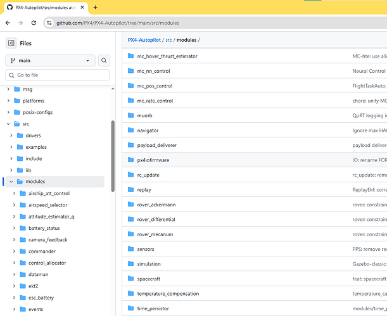The image size is (387, 316).
Task: Collapse the src folder in tree
Action: [x=8, y=124]
